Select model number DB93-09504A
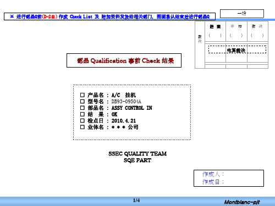 [127, 102]
